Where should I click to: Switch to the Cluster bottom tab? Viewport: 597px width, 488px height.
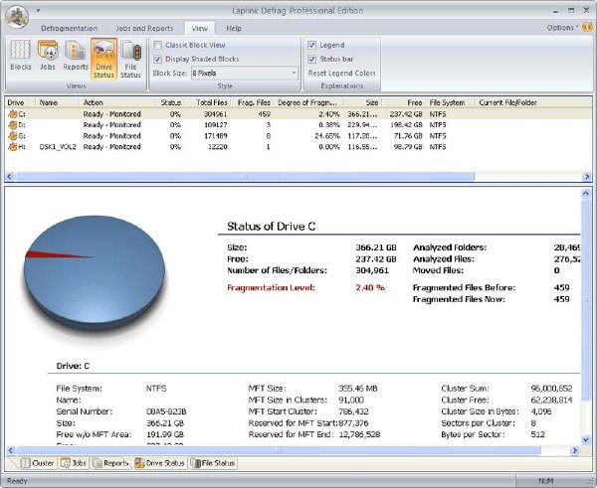pyautogui.click(x=38, y=463)
